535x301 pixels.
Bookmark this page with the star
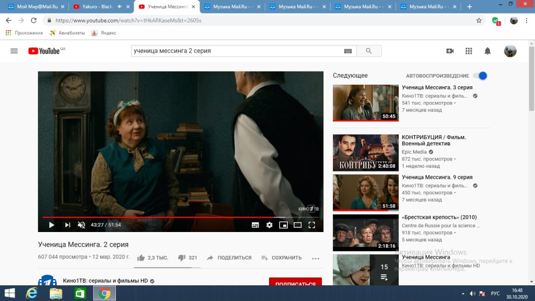click(x=479, y=20)
